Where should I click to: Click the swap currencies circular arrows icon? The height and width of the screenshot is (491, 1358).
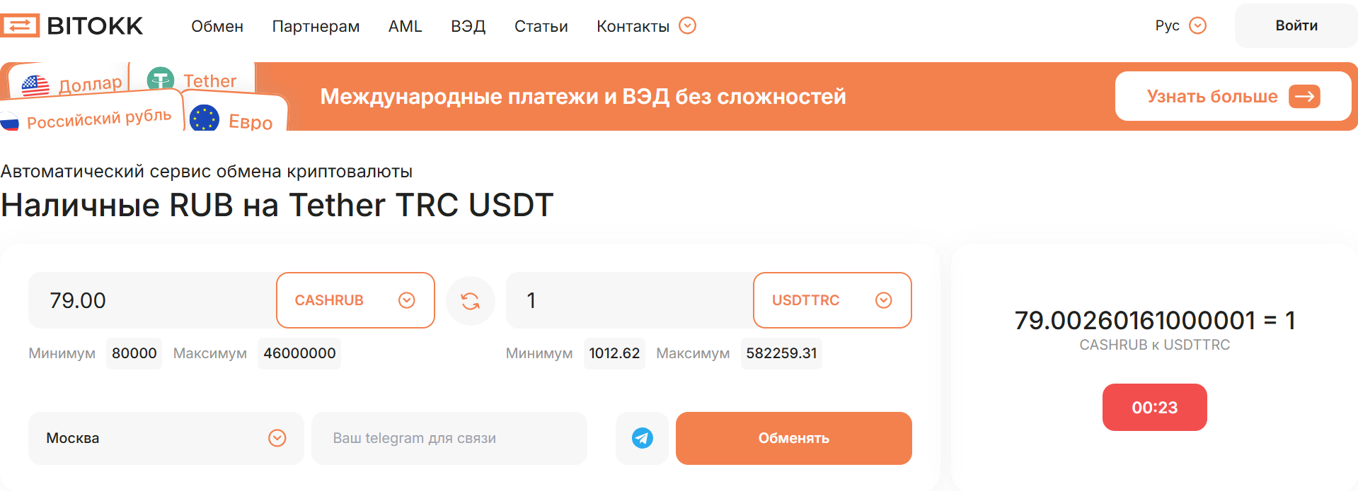coord(470,300)
